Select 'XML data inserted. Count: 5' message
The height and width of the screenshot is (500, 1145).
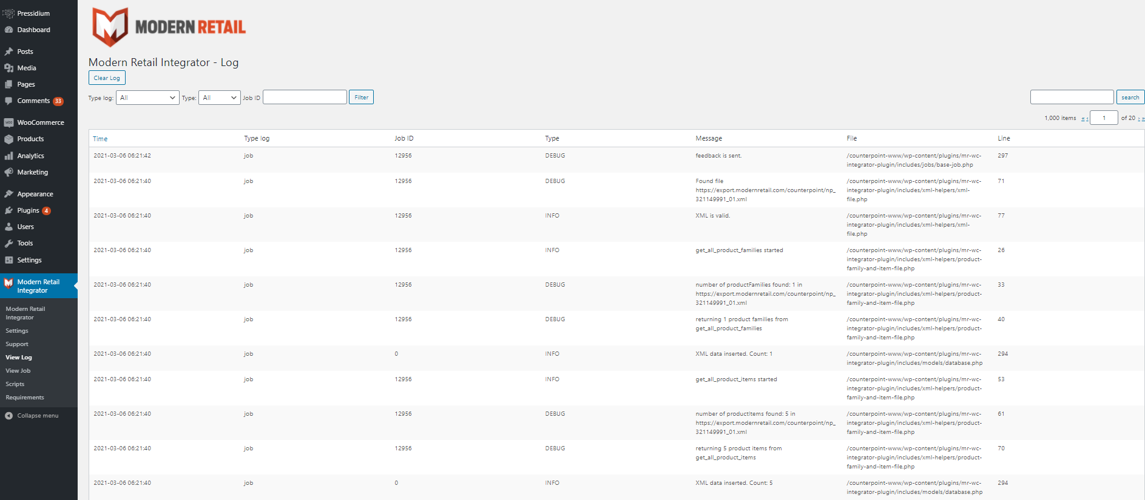coord(734,483)
